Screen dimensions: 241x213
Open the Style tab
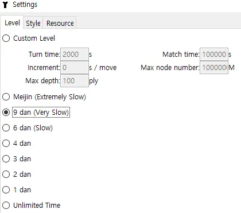[33, 24]
